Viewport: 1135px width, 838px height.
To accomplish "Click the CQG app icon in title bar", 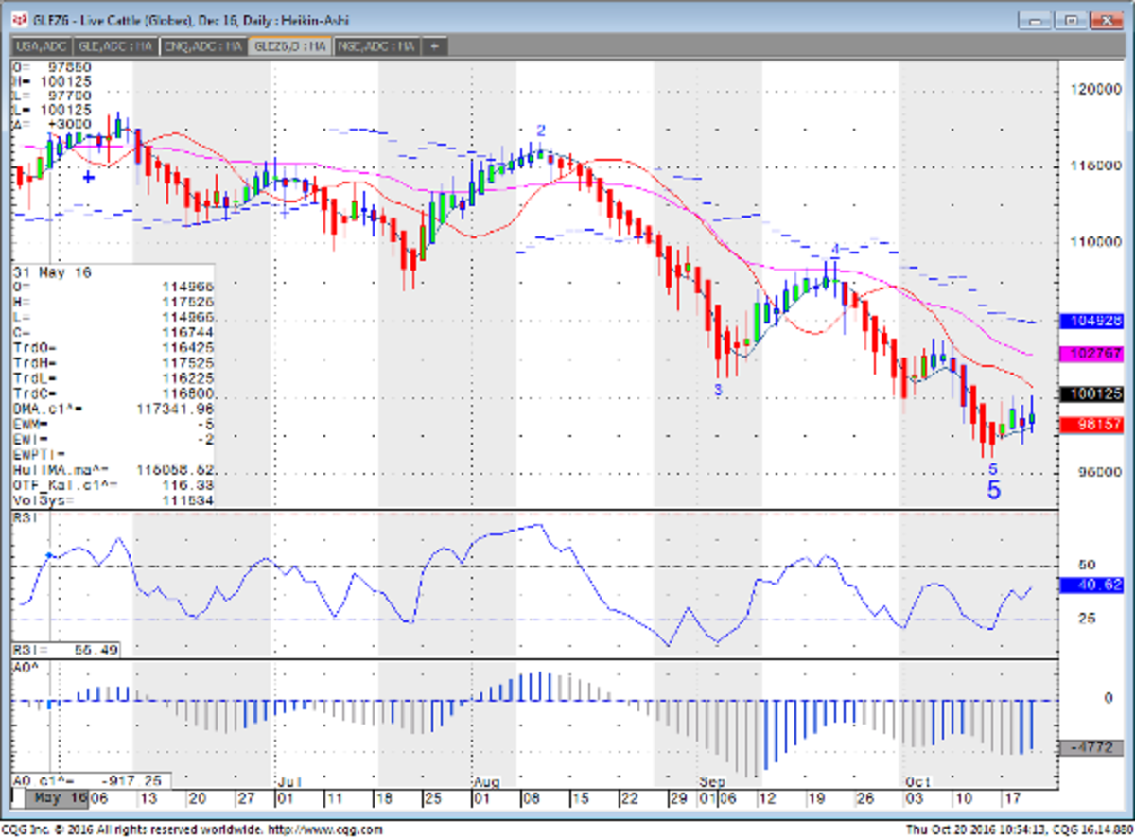I will pos(19,18).
